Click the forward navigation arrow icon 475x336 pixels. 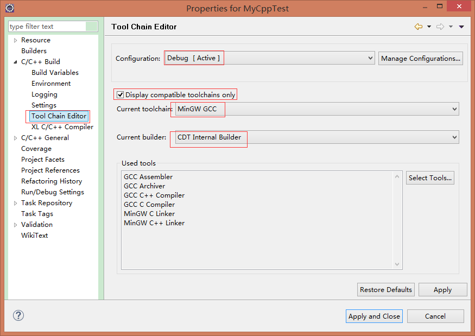(440, 27)
